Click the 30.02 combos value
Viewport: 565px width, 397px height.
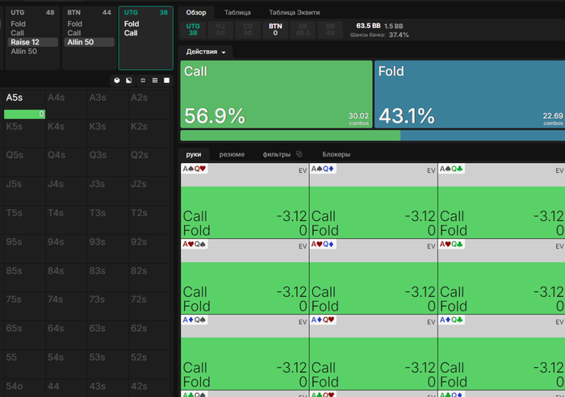[x=358, y=116]
